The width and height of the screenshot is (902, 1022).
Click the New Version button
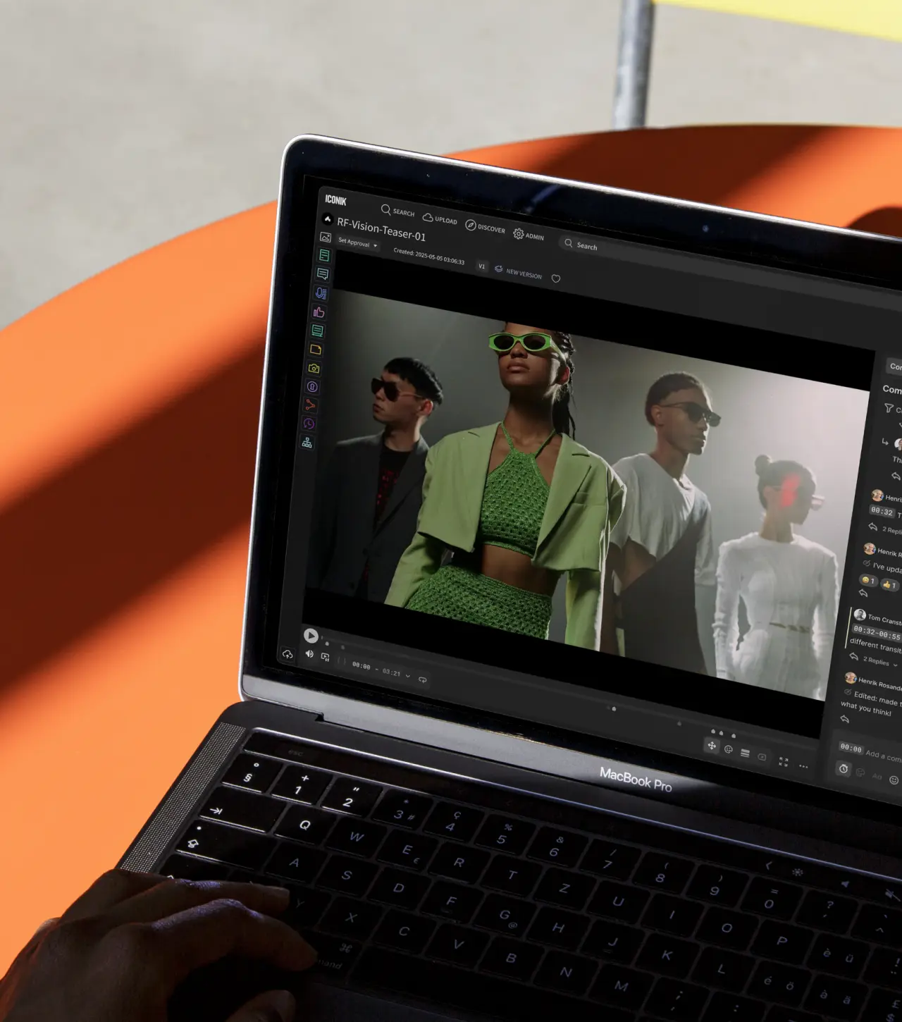(518, 272)
